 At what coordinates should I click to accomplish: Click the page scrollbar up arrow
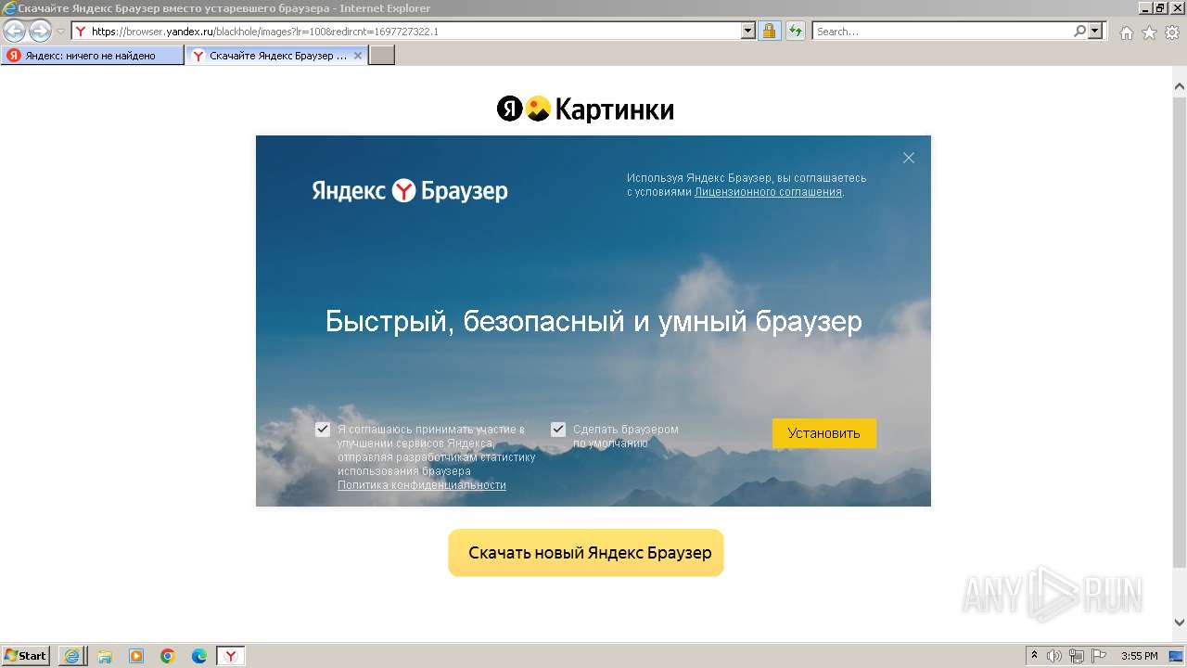[x=1180, y=87]
